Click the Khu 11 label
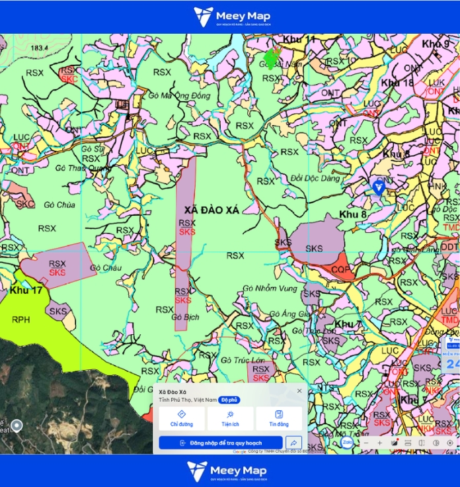 299,40
